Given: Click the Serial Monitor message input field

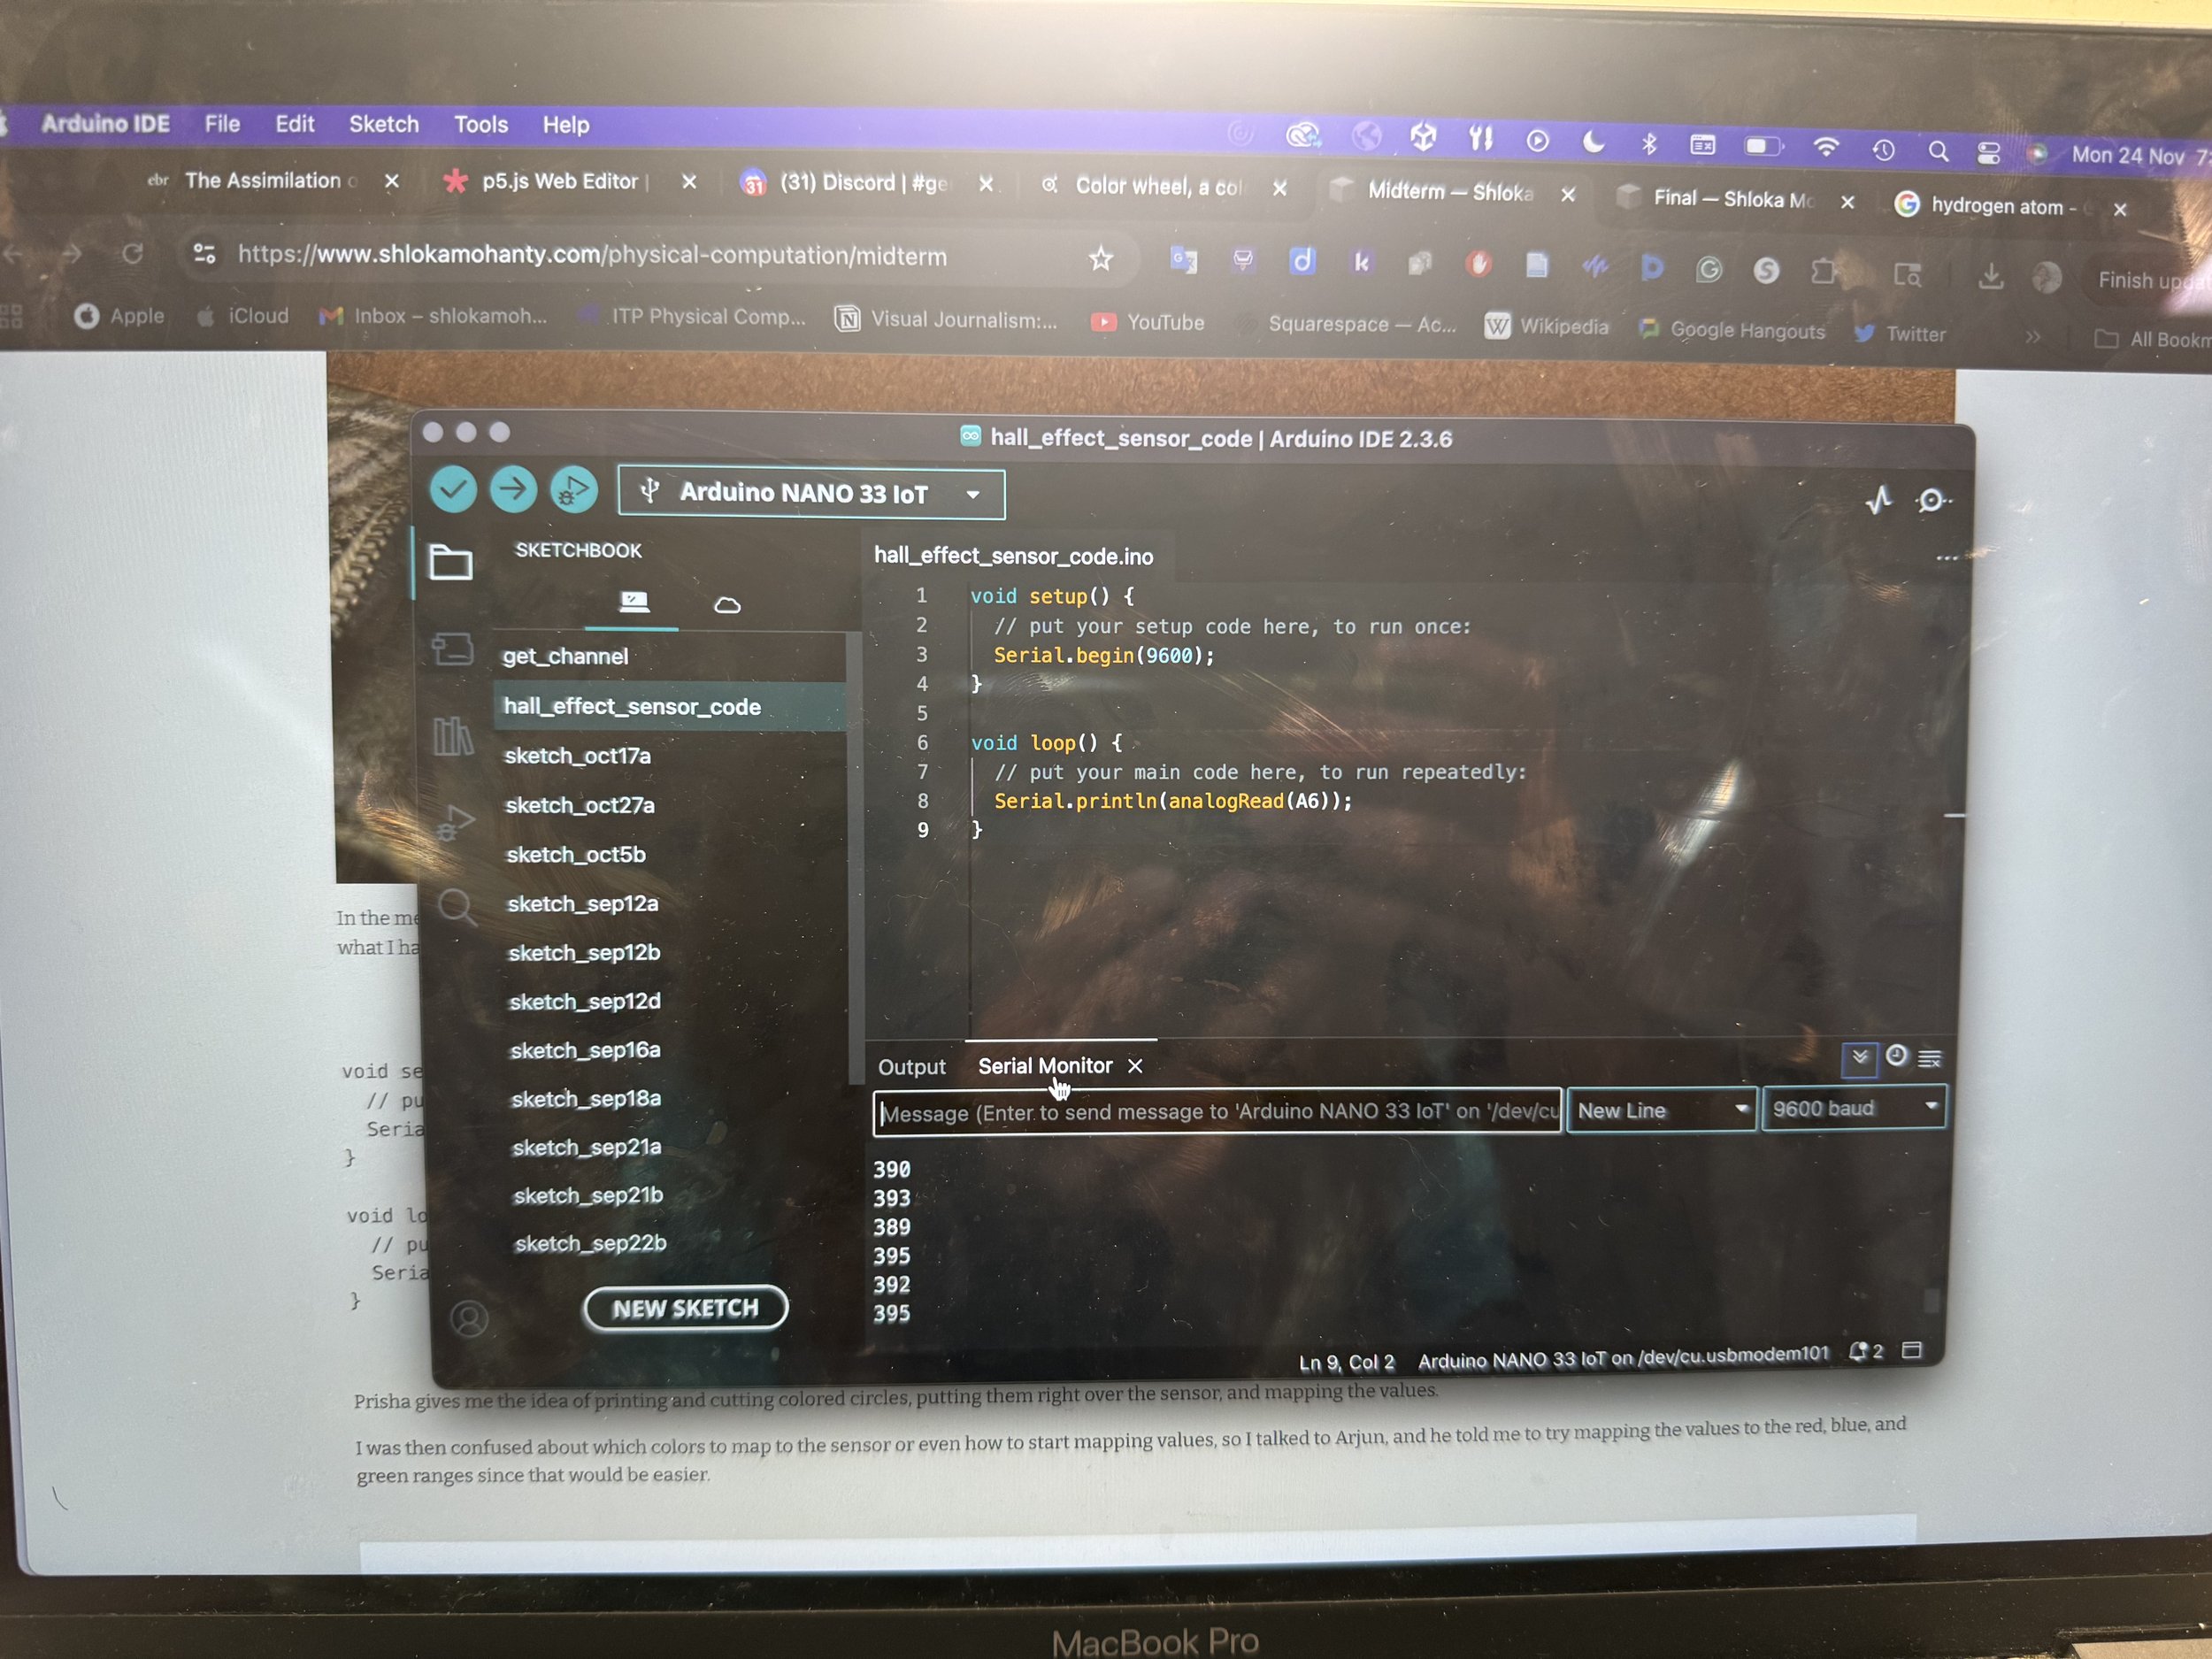Looking at the screenshot, I should 1216,1112.
